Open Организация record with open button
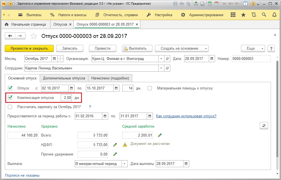This screenshot has width=281, height=180. tap(167, 59)
